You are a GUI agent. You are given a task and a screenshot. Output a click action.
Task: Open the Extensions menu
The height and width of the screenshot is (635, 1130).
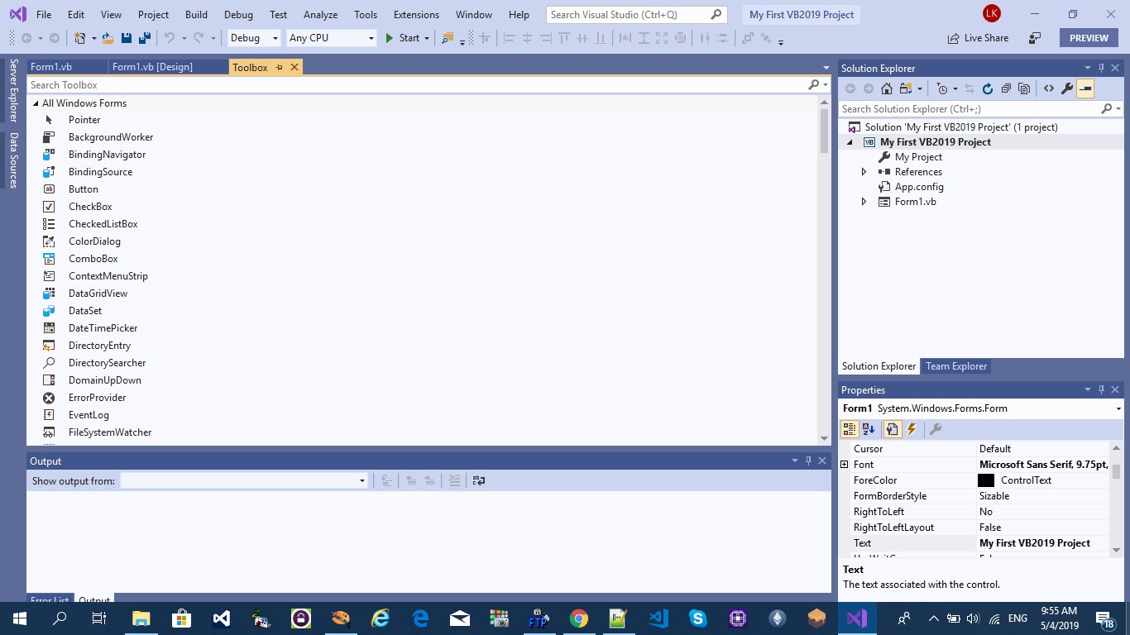click(416, 15)
